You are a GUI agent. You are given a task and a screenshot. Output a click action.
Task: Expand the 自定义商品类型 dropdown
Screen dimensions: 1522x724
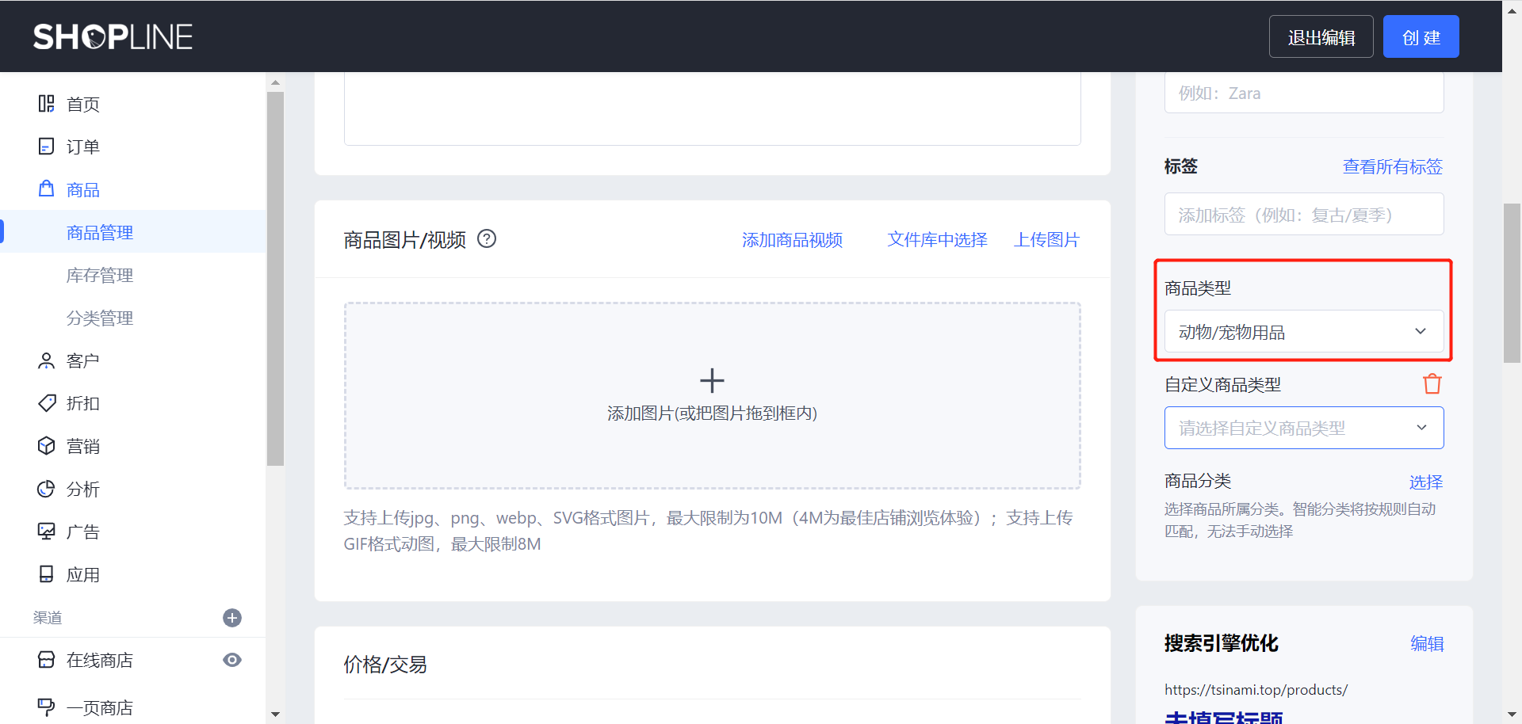(1303, 428)
